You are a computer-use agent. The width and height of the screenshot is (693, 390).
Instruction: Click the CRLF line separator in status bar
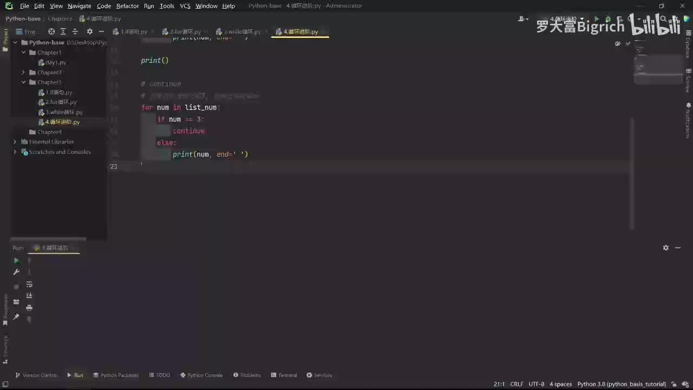point(517,384)
